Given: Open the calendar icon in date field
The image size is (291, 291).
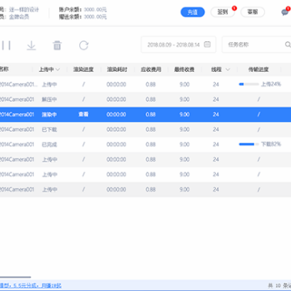Looking at the screenshot, I should tap(207, 44).
